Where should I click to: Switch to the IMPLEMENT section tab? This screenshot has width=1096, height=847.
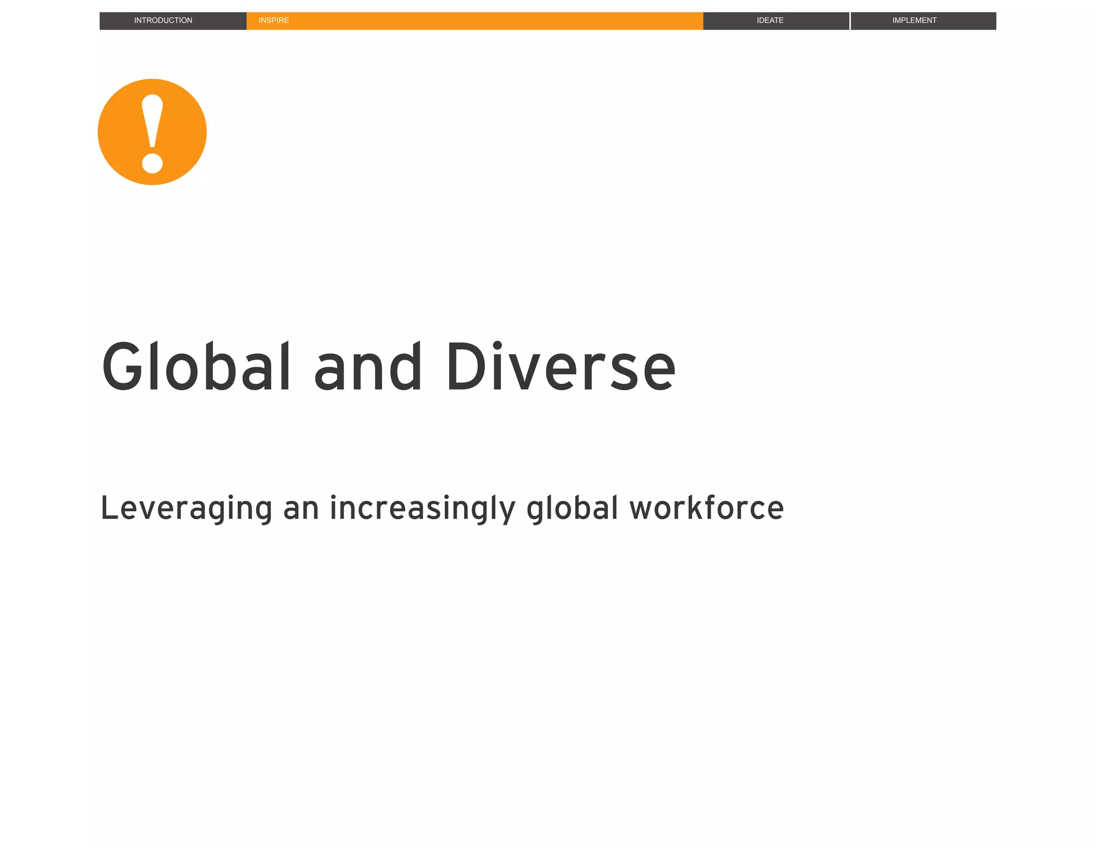pos(923,21)
